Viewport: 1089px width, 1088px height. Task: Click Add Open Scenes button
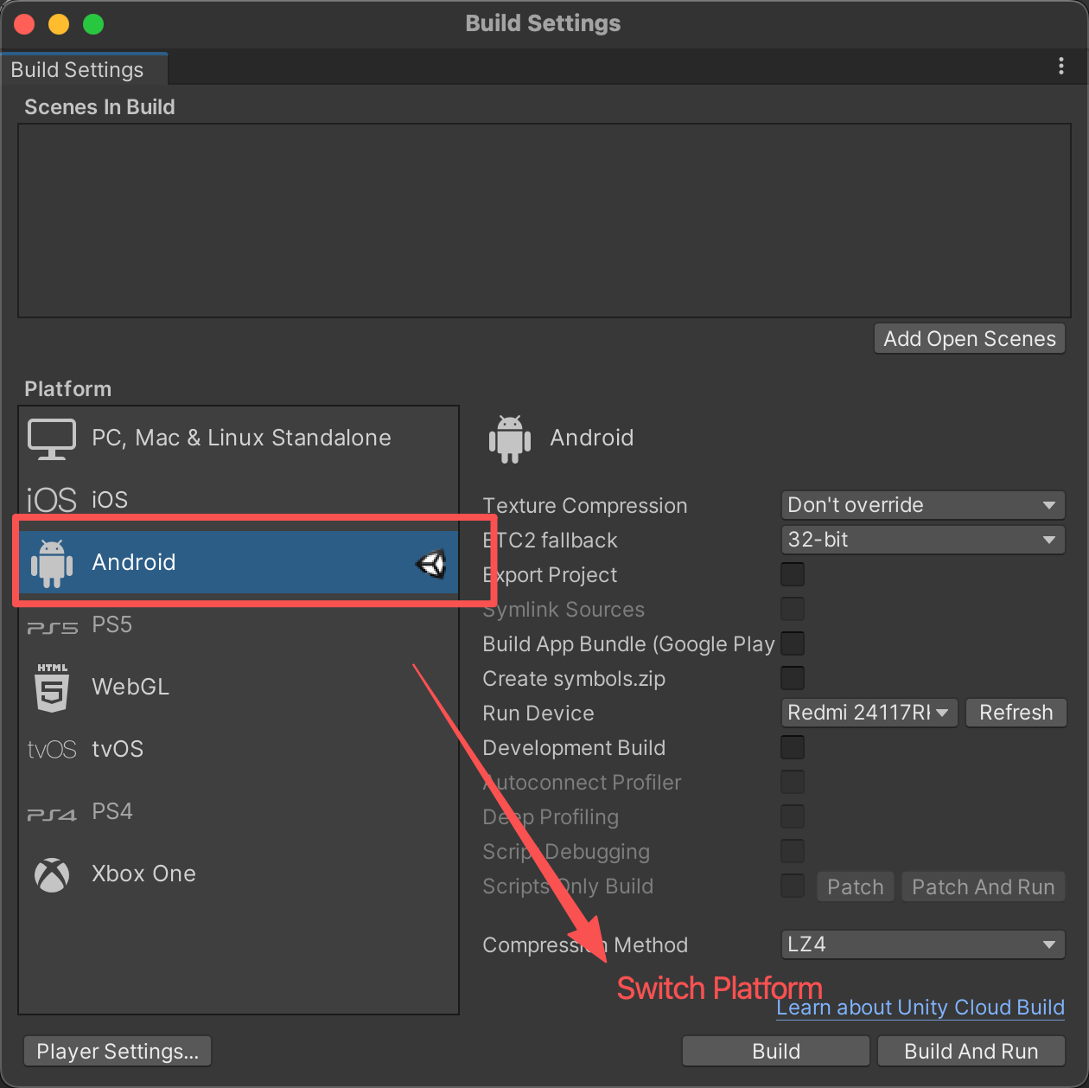970,339
